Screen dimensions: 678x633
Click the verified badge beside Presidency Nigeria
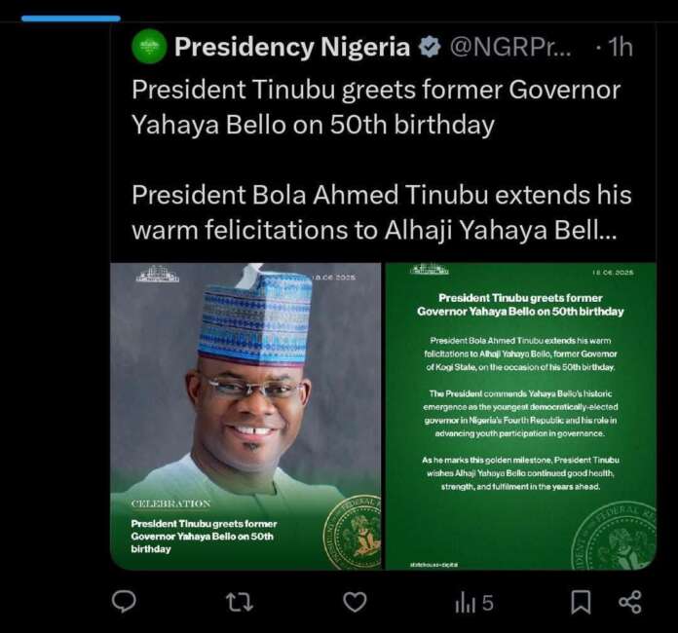click(x=428, y=47)
